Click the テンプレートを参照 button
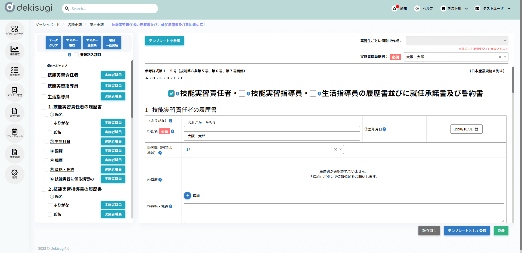The height and width of the screenshot is (253, 522). [x=164, y=41]
